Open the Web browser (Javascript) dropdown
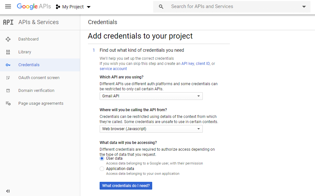Image resolution: width=315 pixels, height=196 pixels. (151, 129)
